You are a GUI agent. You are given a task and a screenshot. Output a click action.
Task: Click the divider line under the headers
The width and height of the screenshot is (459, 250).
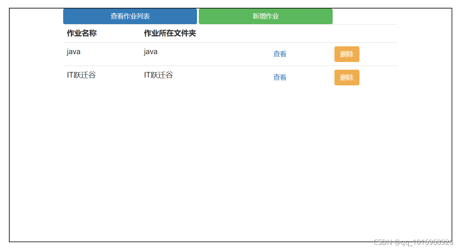[230, 42]
